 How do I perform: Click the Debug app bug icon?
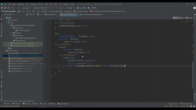click(x=61, y=8)
